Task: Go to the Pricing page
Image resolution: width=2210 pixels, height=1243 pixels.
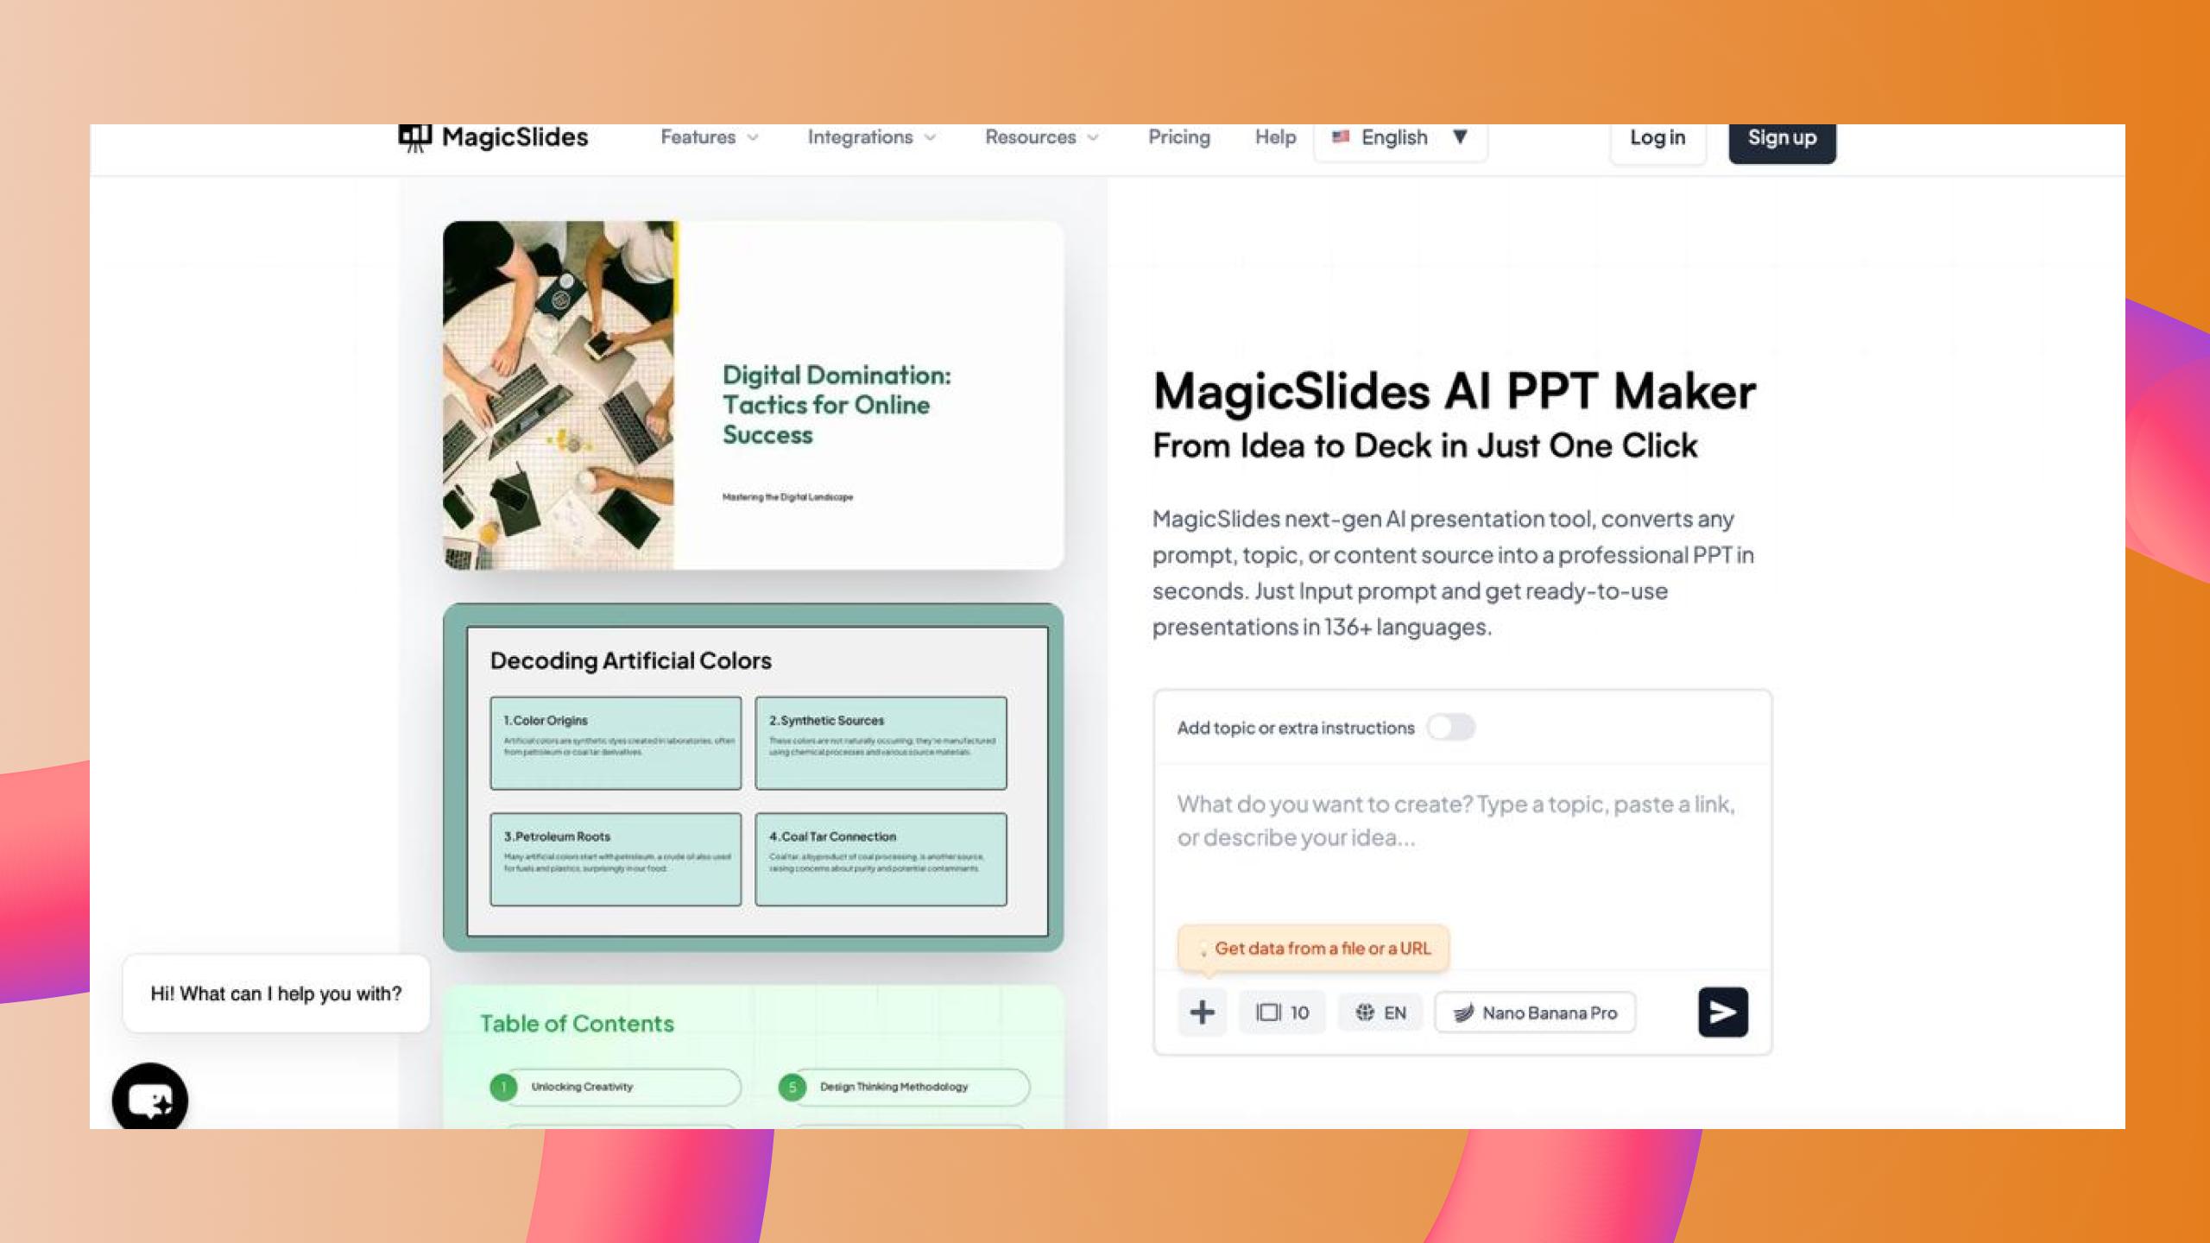Action: pyautogui.click(x=1178, y=137)
